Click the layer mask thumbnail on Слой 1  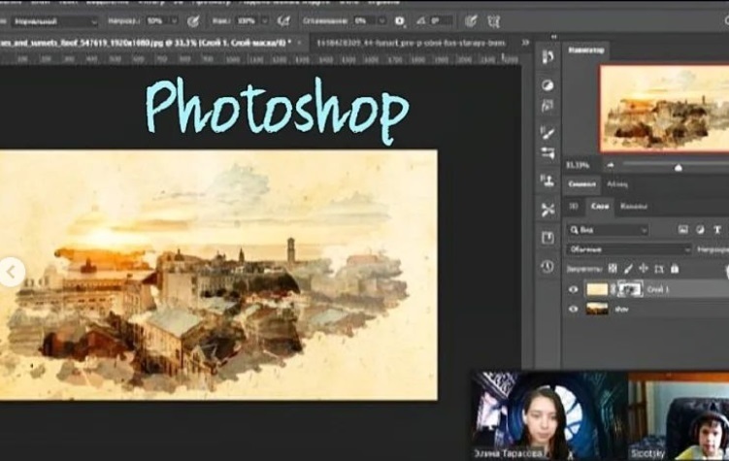click(630, 289)
